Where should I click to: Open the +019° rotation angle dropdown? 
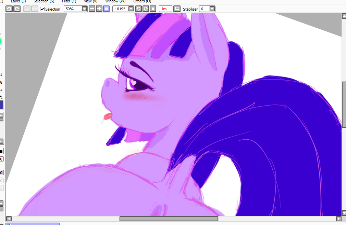pos(131,9)
